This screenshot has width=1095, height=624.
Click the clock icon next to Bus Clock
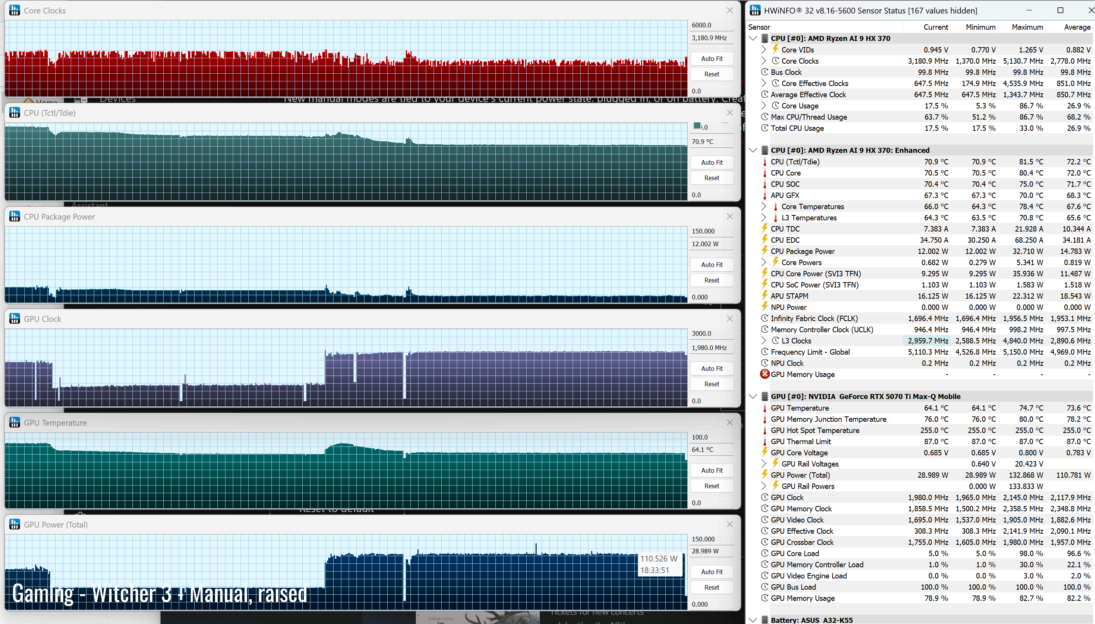point(764,72)
